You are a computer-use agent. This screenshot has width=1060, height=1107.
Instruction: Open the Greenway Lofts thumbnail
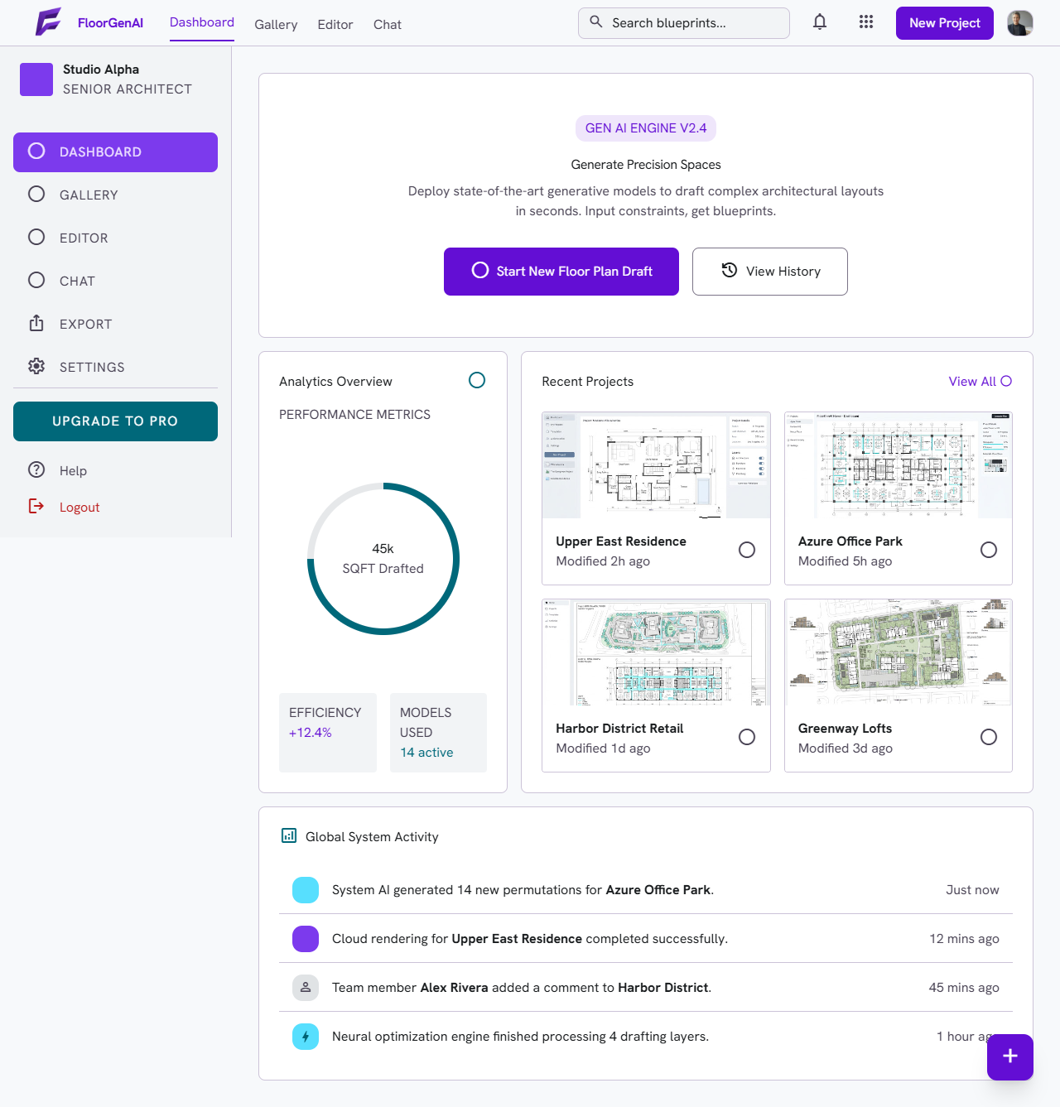(899, 652)
